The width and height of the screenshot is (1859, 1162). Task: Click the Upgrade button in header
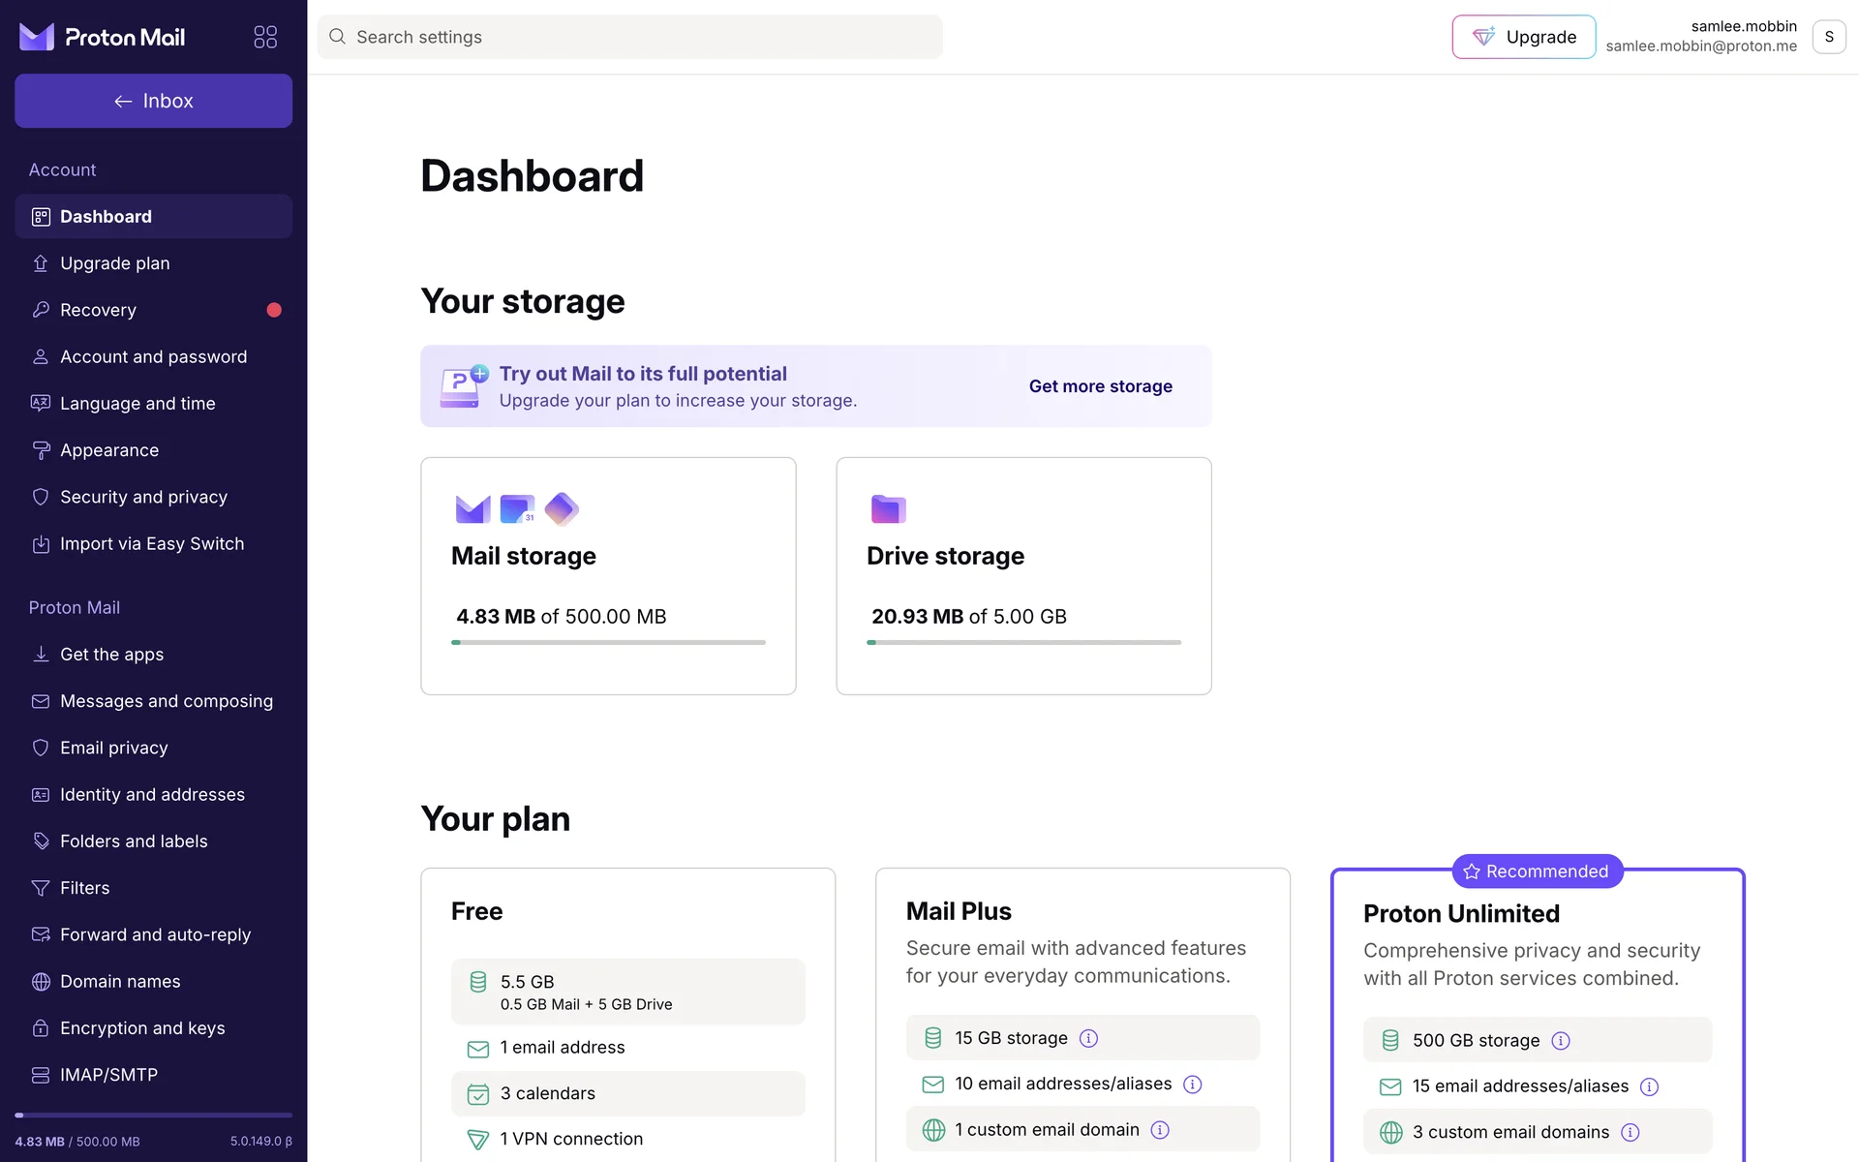(x=1523, y=37)
